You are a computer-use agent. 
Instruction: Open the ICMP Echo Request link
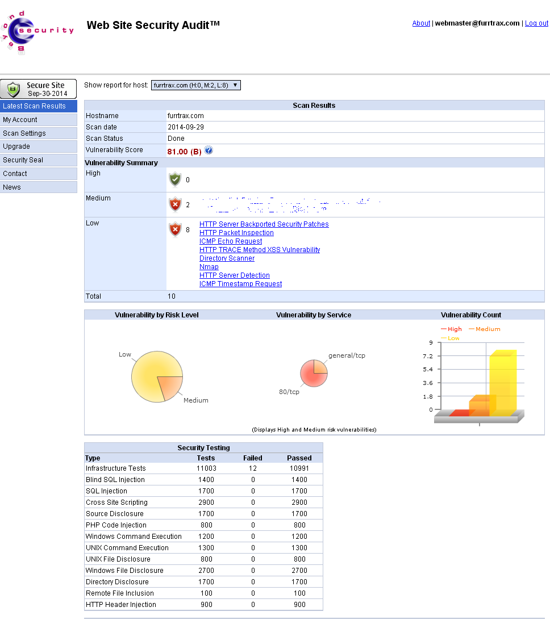231,241
